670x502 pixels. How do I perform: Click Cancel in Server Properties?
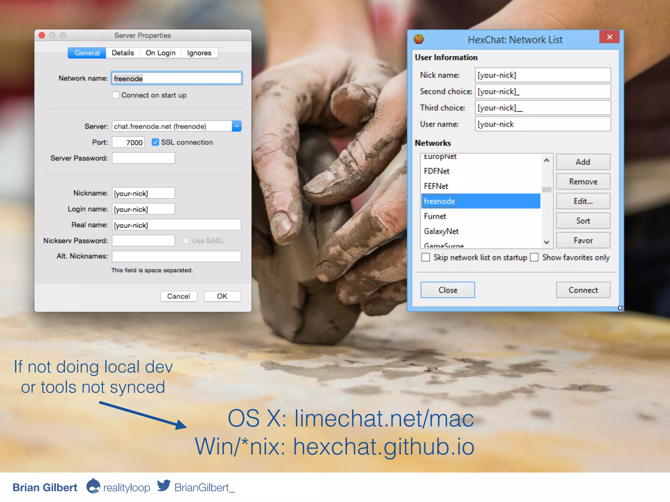pyautogui.click(x=179, y=296)
